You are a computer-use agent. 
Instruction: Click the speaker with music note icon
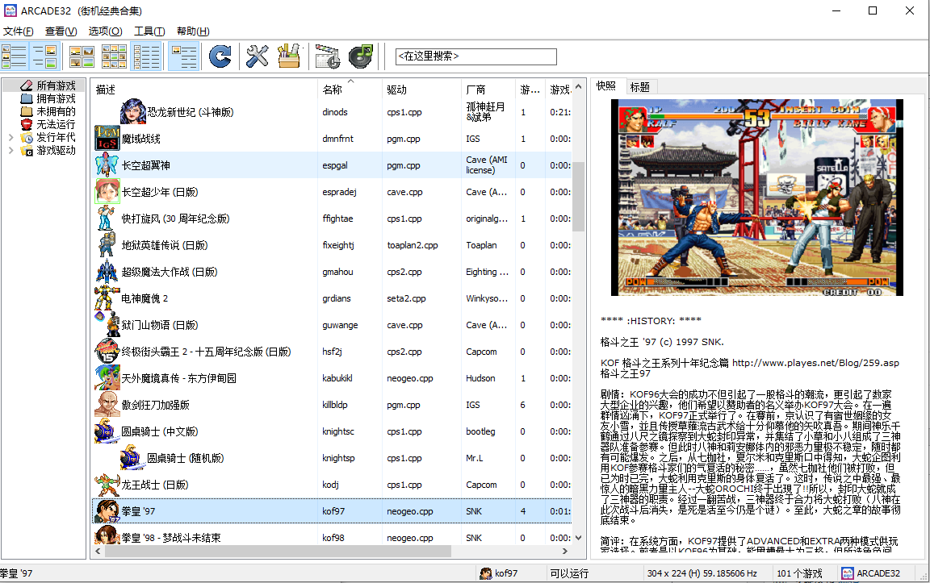360,56
